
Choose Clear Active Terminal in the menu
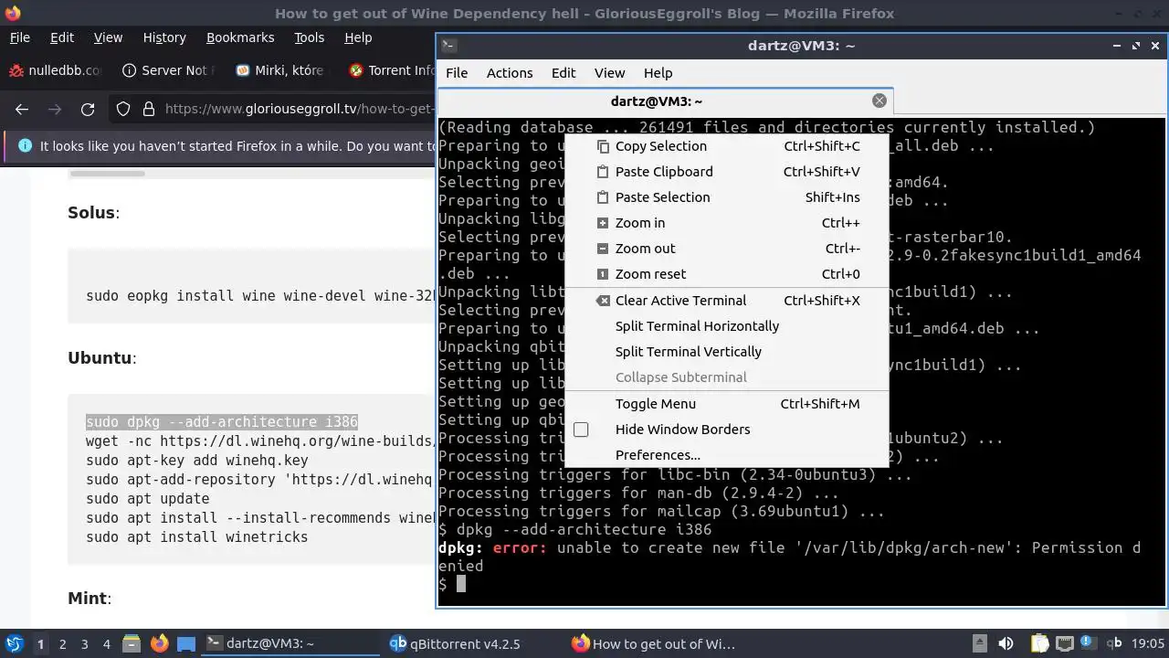(727, 301)
